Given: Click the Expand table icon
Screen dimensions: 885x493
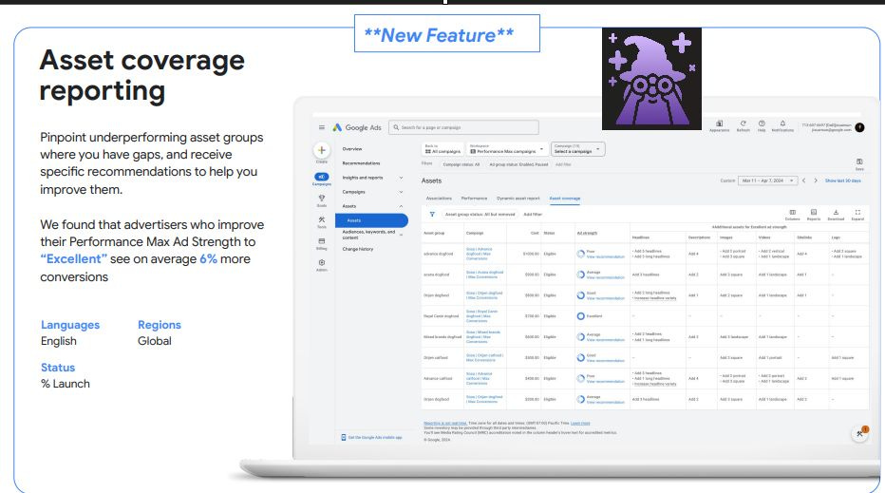Looking at the screenshot, I should coord(857,215).
